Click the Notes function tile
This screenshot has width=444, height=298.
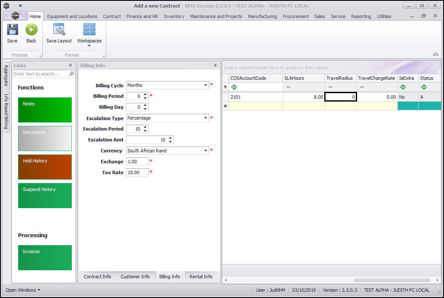(x=45, y=110)
